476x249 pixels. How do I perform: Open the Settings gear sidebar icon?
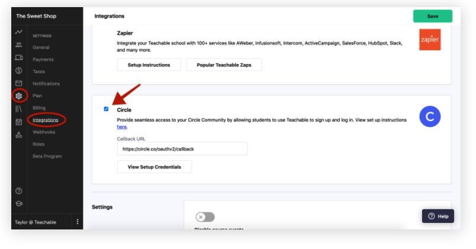[x=19, y=96]
